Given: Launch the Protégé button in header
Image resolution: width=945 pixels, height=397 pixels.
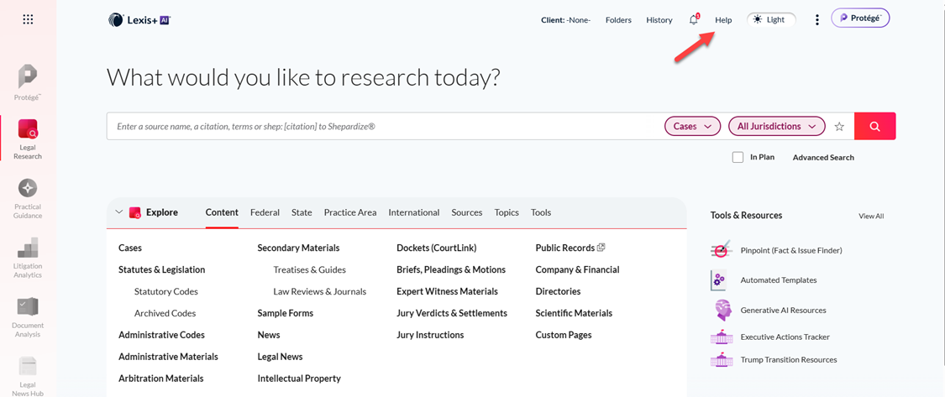Looking at the screenshot, I should tap(861, 18).
